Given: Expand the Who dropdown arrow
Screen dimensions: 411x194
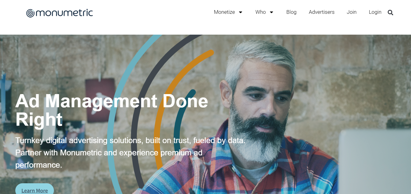Looking at the screenshot, I should 271,12.
